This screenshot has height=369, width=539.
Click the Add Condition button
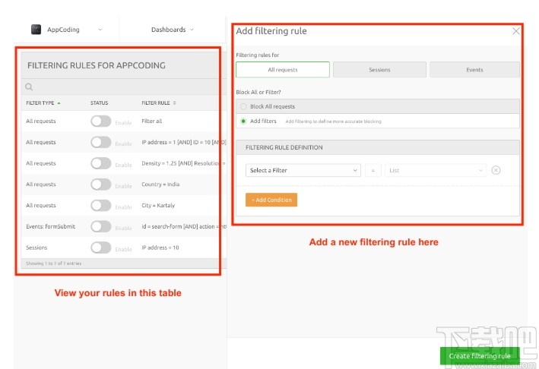click(271, 200)
